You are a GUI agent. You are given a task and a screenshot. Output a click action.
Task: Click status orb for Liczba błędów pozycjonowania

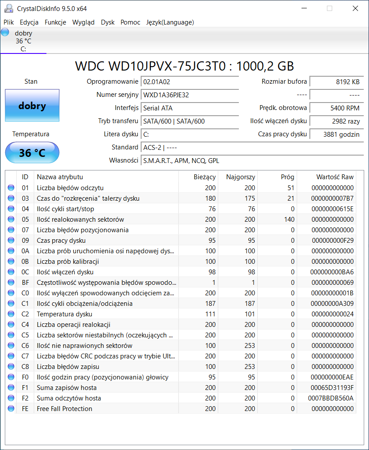(11, 230)
